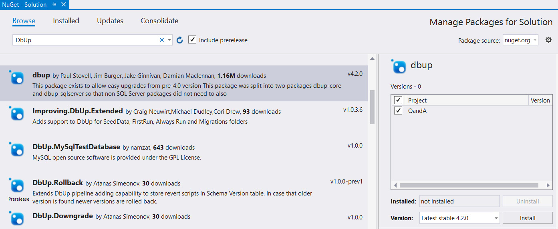Click the Install button

click(528, 218)
